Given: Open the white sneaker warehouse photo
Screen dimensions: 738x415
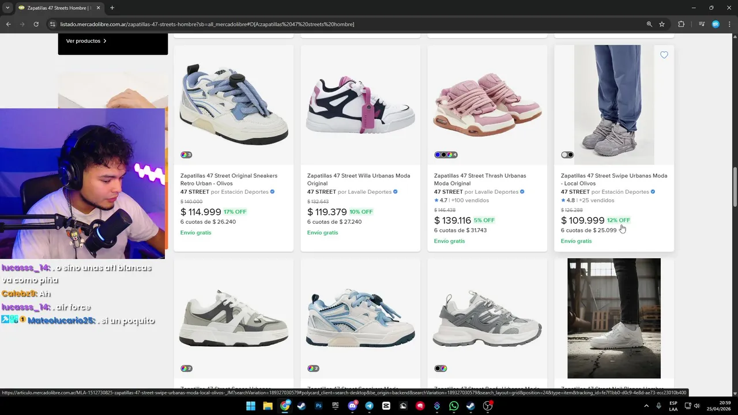Looking at the screenshot, I should (614, 318).
